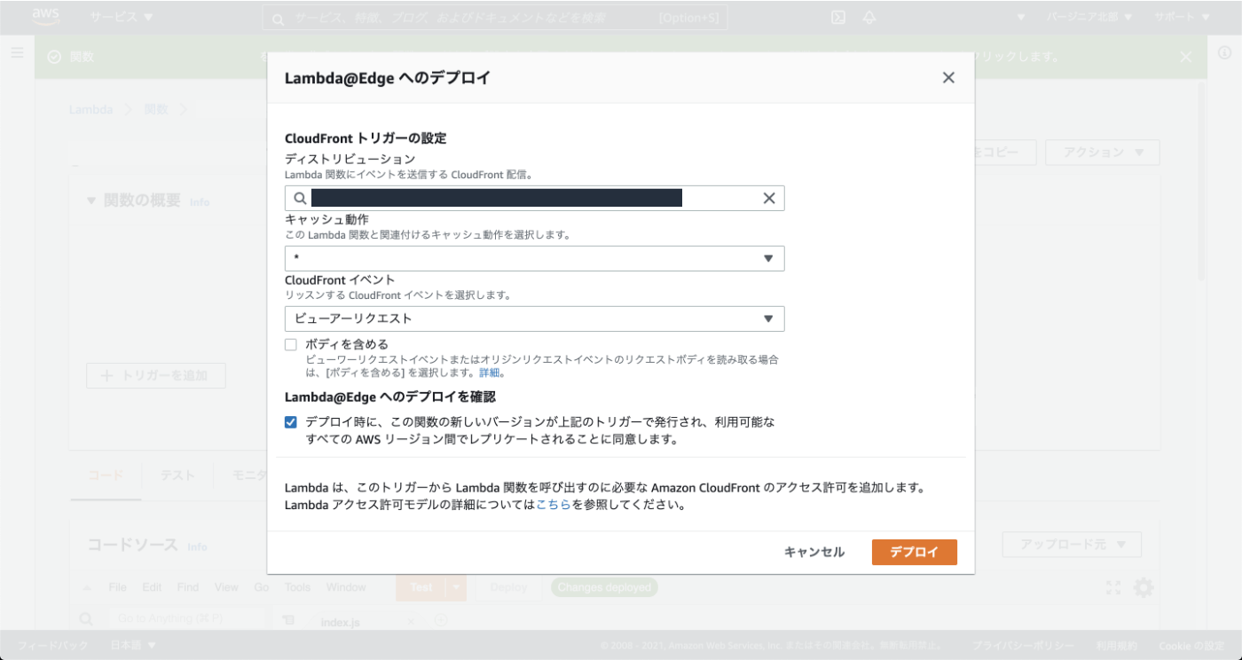Open the 詳細 link under include body
Screen dimensions: 1242x660
490,373
